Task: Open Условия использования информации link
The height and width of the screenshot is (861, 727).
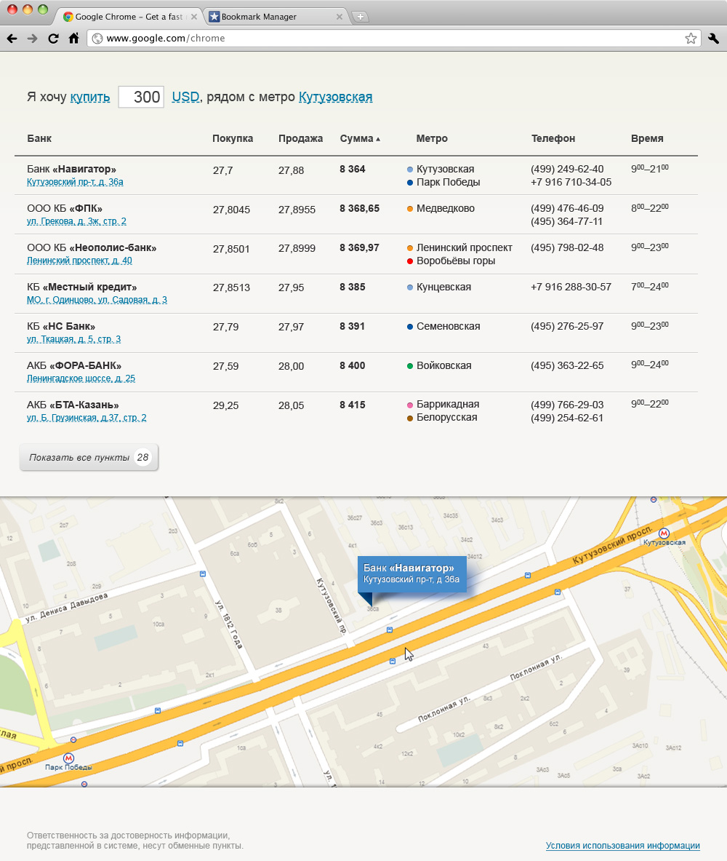Action: (x=622, y=846)
